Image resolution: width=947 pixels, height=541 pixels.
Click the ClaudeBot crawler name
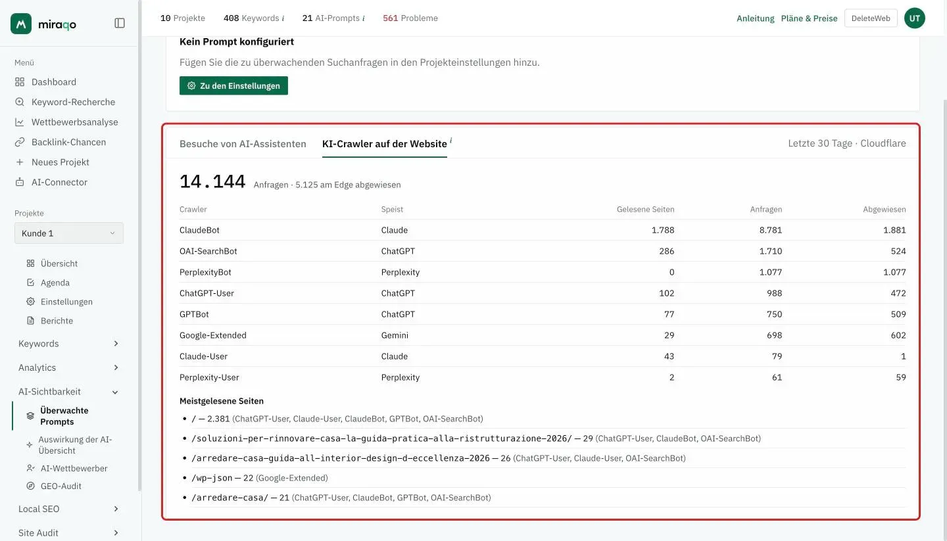[199, 230]
